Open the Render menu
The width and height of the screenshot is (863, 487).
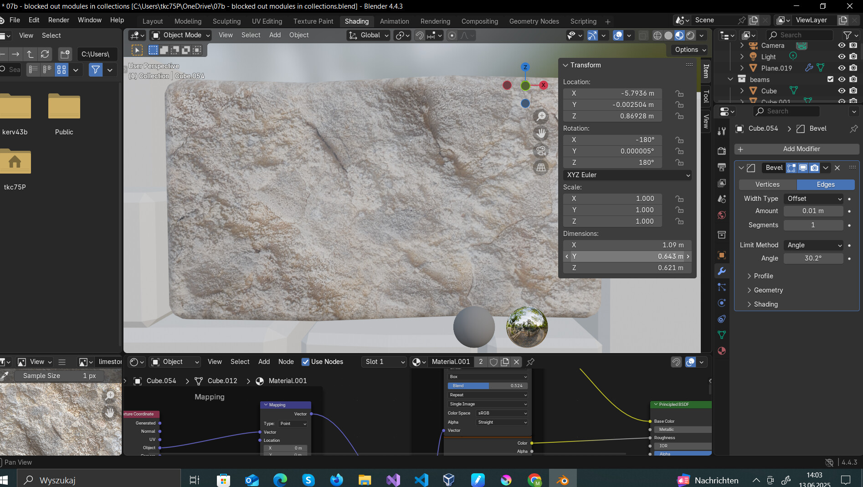coord(59,20)
